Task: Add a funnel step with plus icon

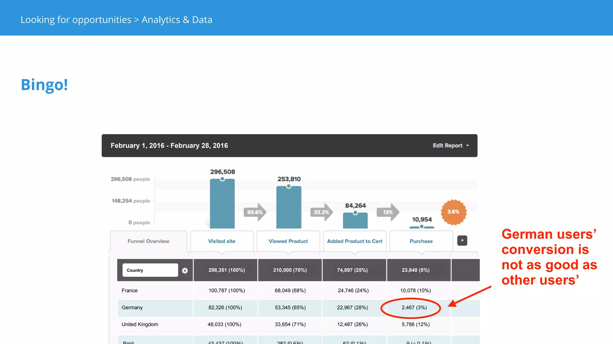Action: [x=462, y=240]
